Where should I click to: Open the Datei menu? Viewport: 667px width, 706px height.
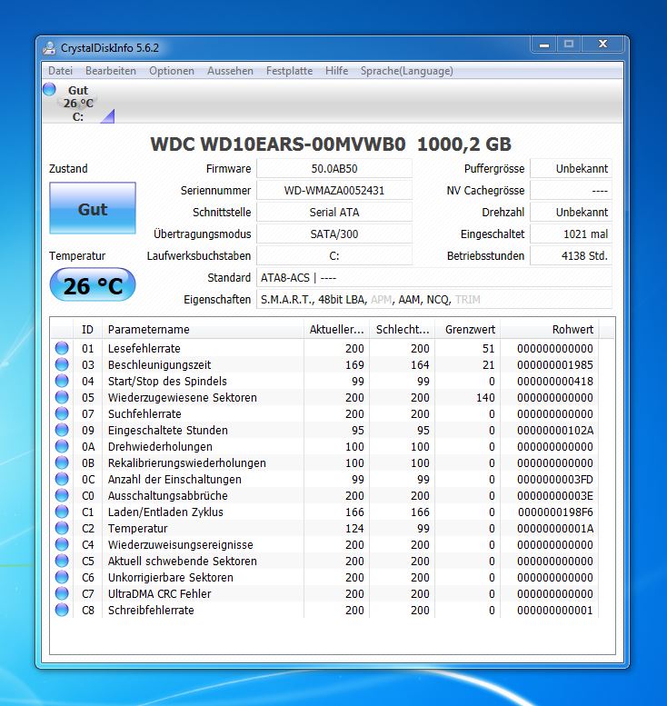60,71
